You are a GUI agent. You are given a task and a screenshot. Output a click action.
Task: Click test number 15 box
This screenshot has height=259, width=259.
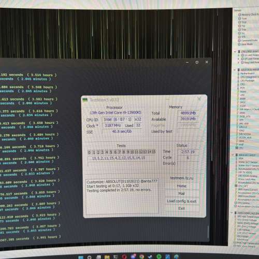click(153, 152)
